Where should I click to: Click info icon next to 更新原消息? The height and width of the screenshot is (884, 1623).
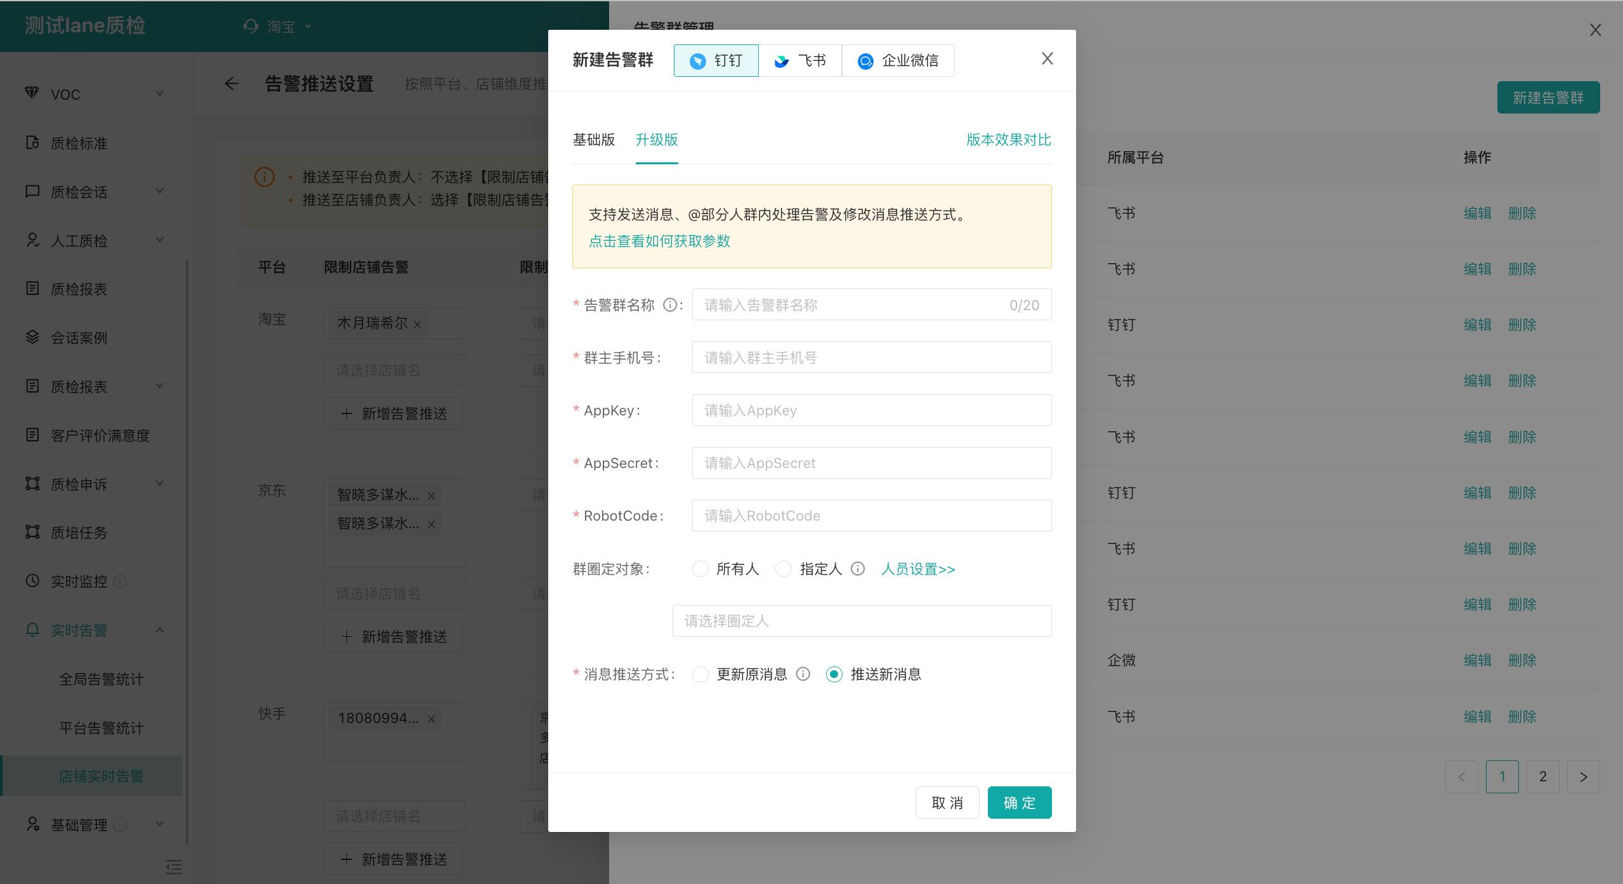tap(803, 674)
